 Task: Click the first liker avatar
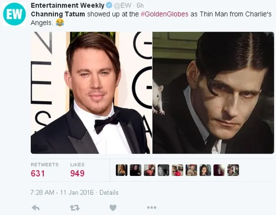pos(122,170)
